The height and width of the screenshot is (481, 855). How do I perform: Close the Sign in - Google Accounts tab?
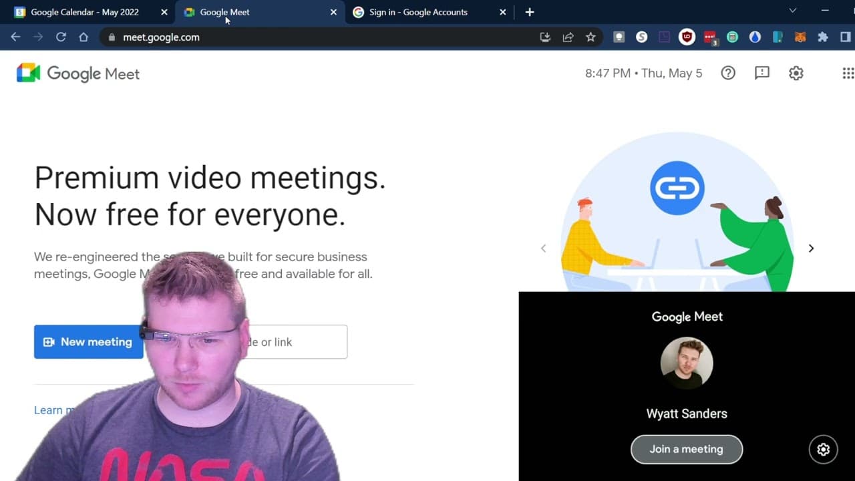(x=503, y=12)
